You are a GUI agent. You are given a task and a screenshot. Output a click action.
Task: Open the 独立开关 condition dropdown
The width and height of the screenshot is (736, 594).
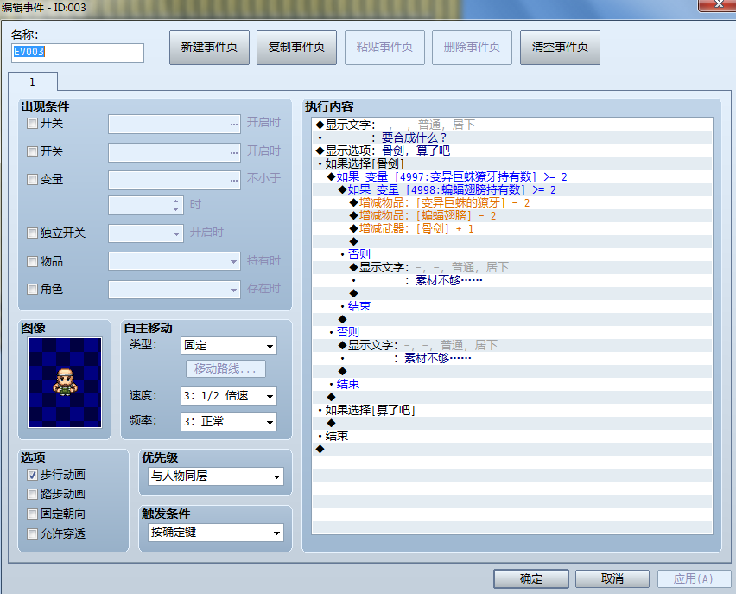pos(145,233)
